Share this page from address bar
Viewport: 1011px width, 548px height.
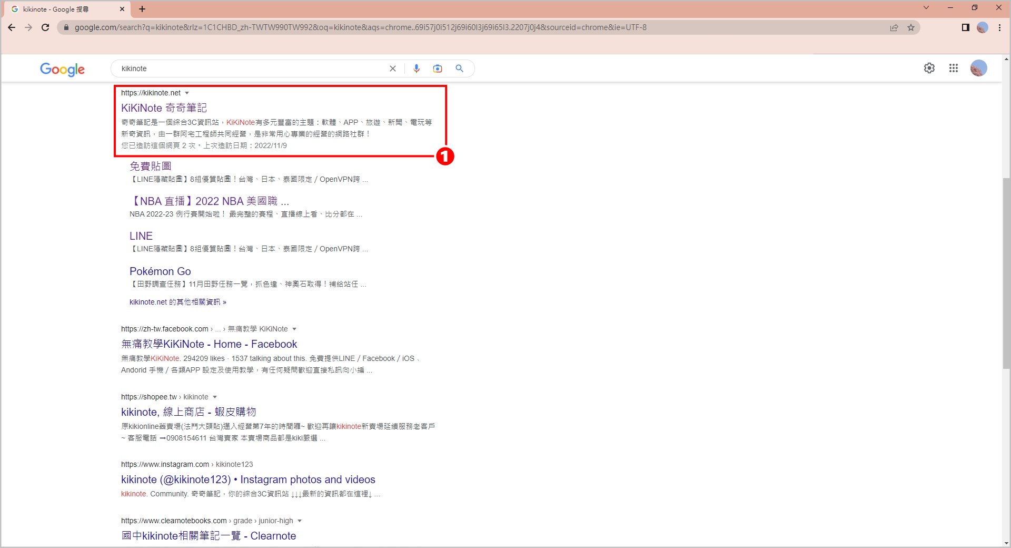894,27
